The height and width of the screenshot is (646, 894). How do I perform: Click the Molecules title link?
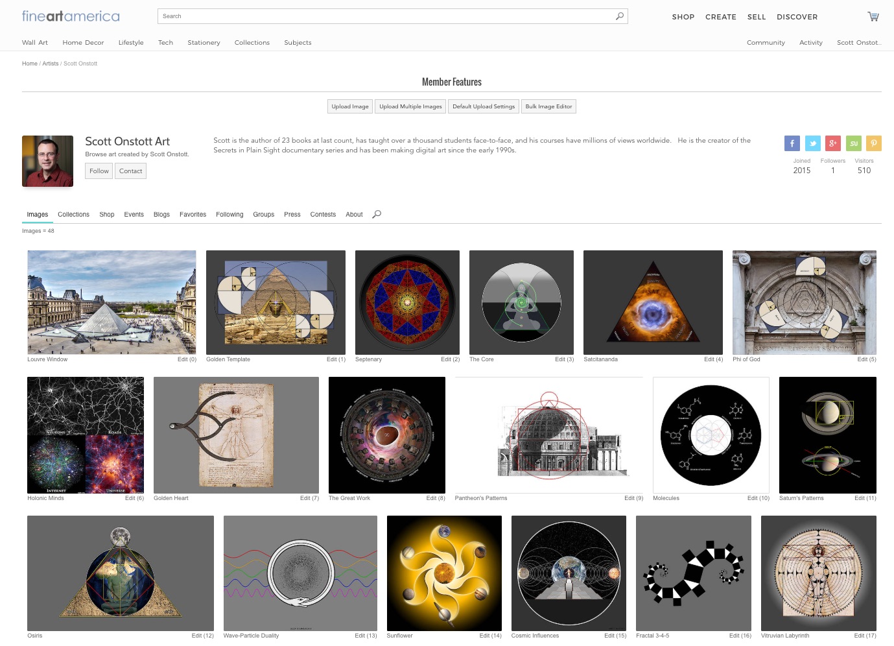(666, 498)
